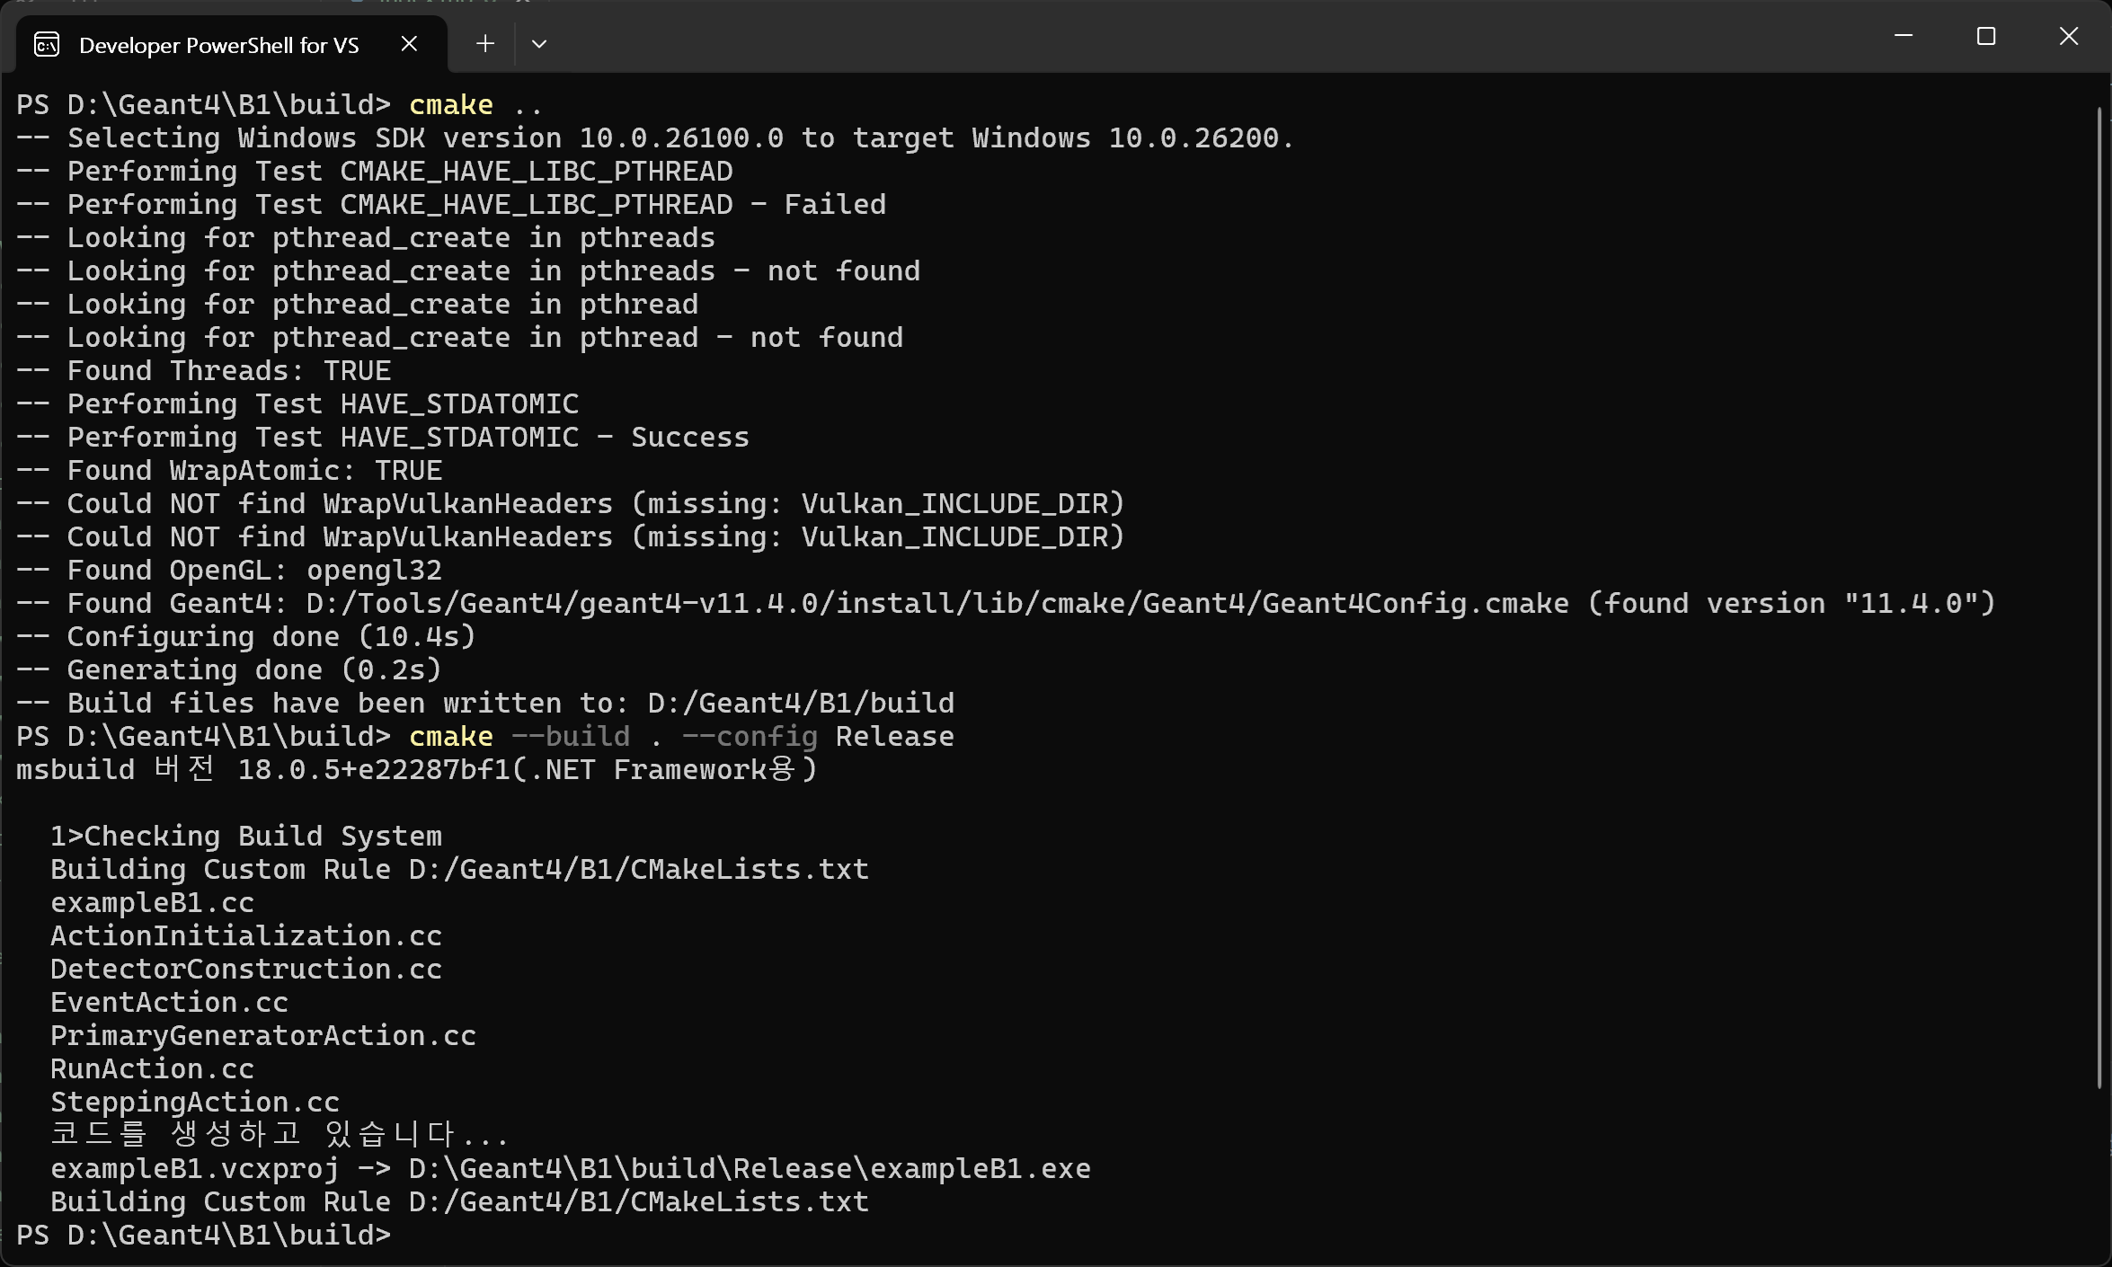Click the 'DetectorConstruction.cc' line
This screenshot has height=1267, width=2112.
(245, 970)
